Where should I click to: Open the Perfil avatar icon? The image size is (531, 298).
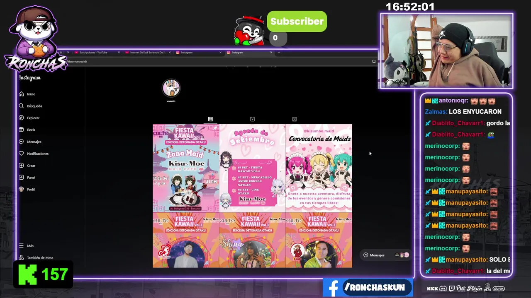coord(21,189)
